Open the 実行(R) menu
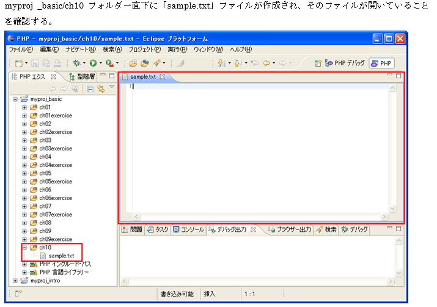Image resolution: width=437 pixels, height=307 pixels. [177, 50]
